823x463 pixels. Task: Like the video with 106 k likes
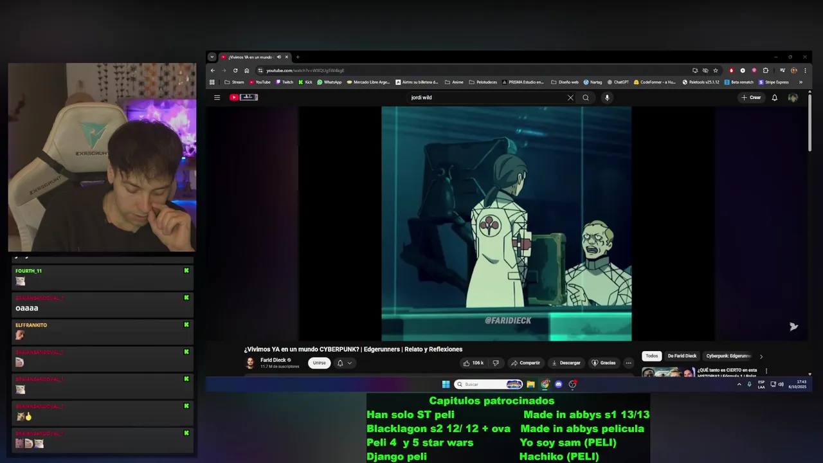click(473, 363)
